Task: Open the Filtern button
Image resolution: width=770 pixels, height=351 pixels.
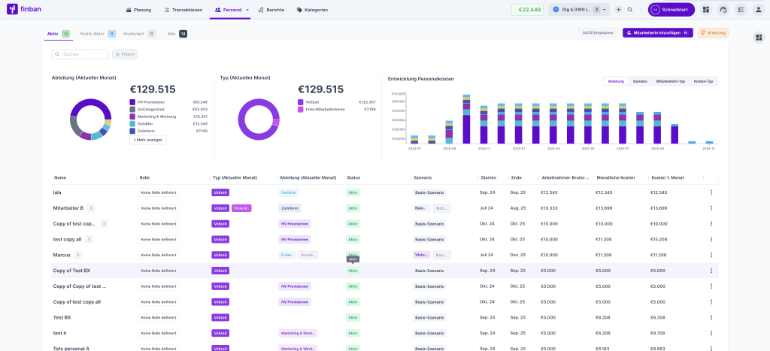Action: tap(125, 54)
